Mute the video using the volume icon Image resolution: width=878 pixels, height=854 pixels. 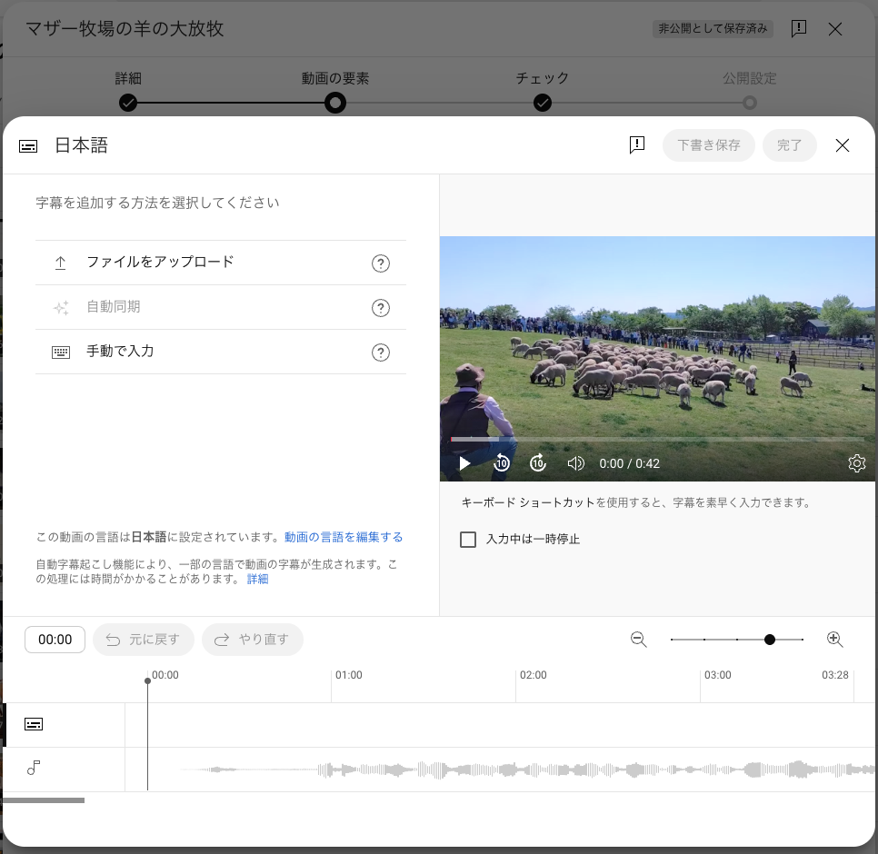(575, 463)
